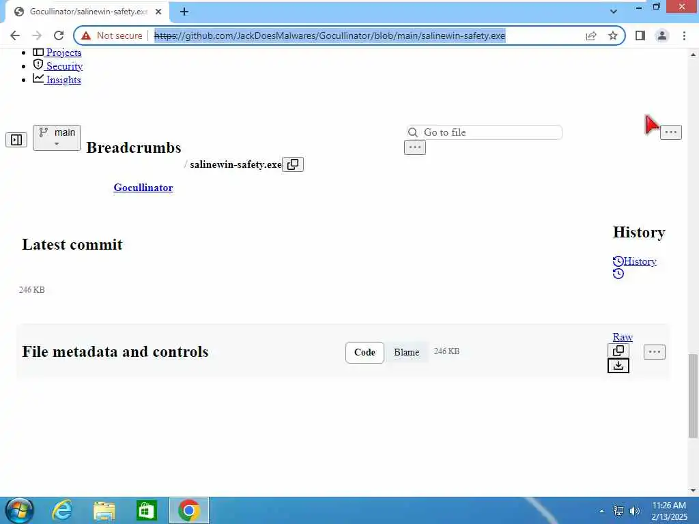Switch to the Code tab
This screenshot has height=524, width=699.
pyautogui.click(x=365, y=353)
